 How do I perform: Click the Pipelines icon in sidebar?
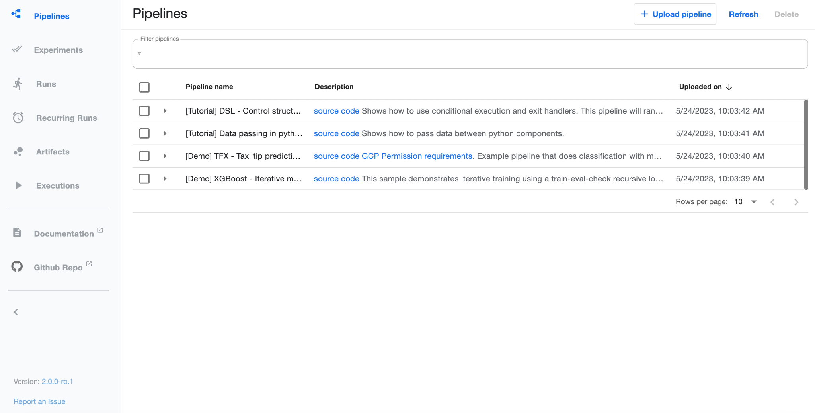16,14
